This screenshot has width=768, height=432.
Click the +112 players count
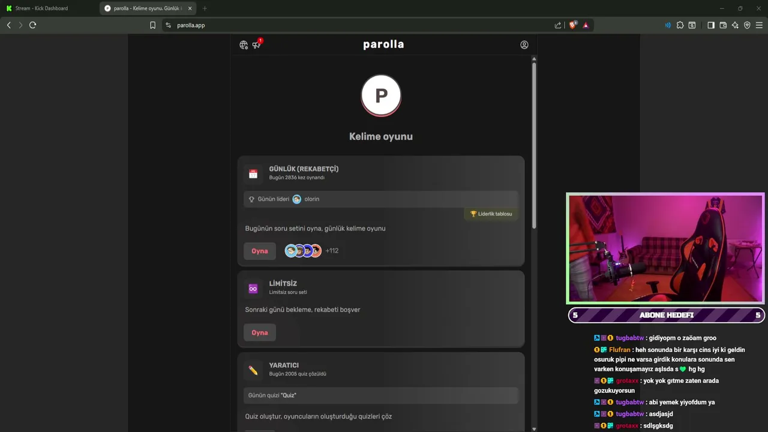332,251
